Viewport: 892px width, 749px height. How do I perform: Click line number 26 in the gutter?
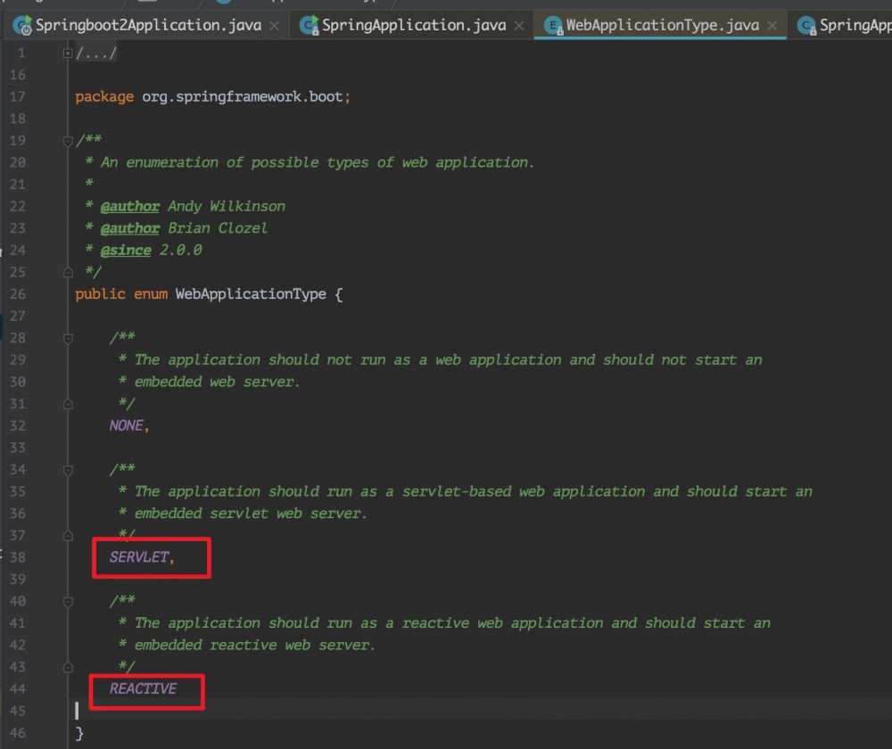pos(18,293)
